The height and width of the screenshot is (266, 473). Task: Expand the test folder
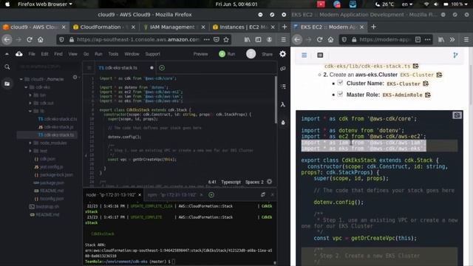click(30, 151)
